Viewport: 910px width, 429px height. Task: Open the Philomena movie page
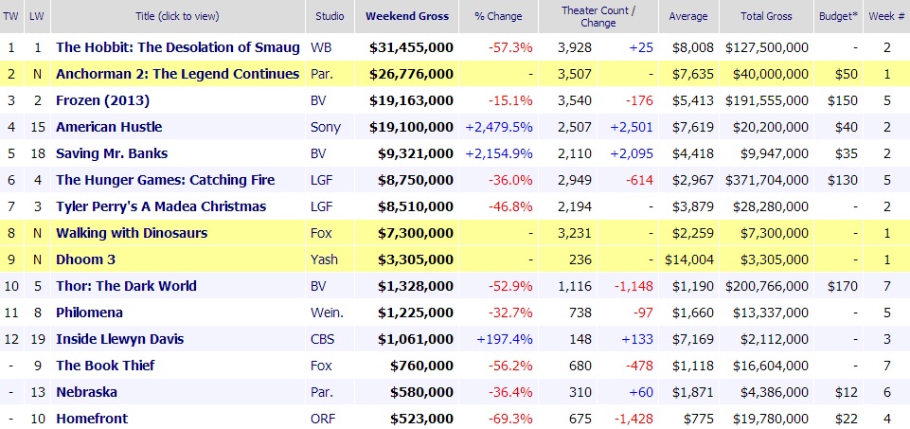pos(89,313)
